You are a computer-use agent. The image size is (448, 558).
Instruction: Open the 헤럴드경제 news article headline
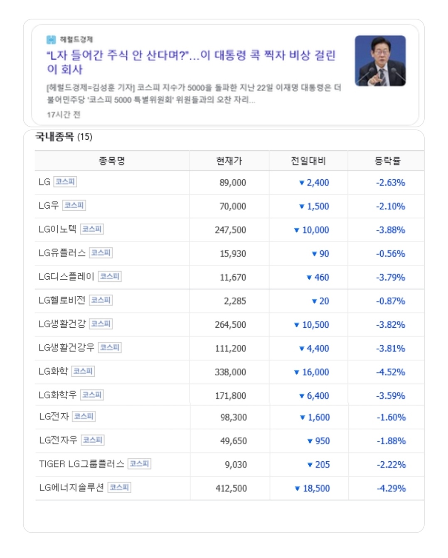click(191, 62)
